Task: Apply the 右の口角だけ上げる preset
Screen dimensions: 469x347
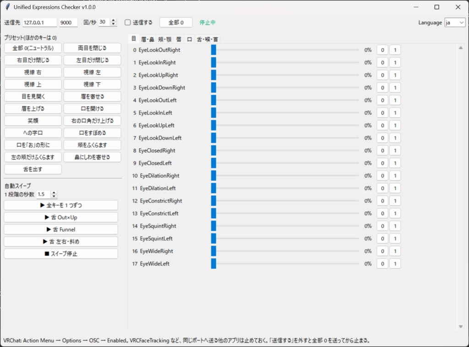Action: pyautogui.click(x=92, y=121)
